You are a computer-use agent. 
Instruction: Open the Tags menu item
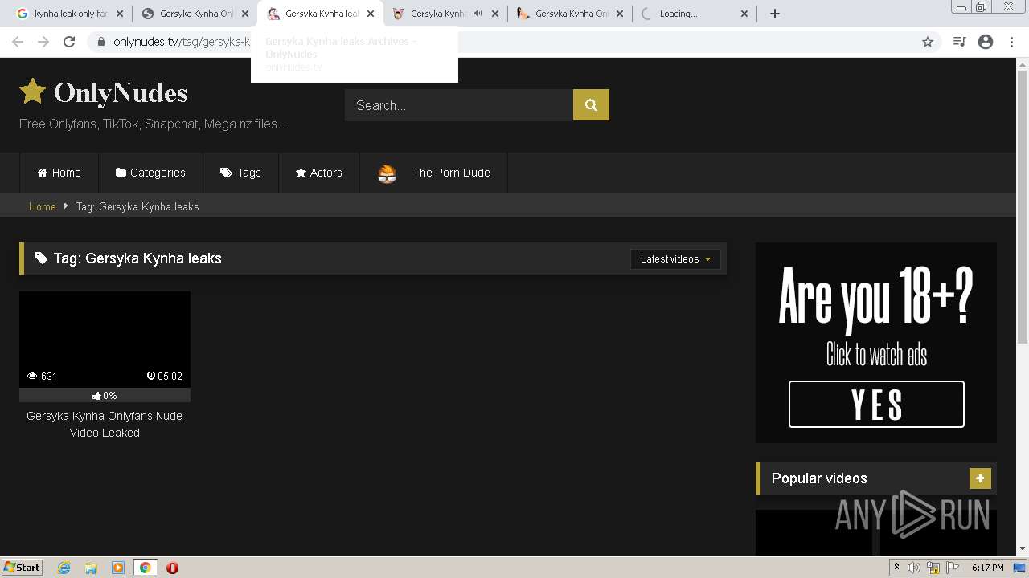(x=240, y=173)
